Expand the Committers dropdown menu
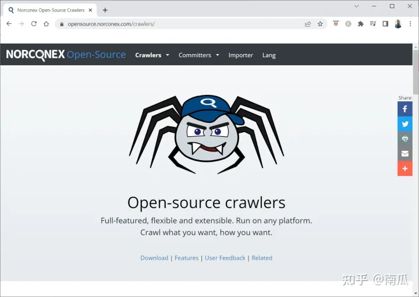Image resolution: width=419 pixels, height=297 pixels. click(199, 55)
